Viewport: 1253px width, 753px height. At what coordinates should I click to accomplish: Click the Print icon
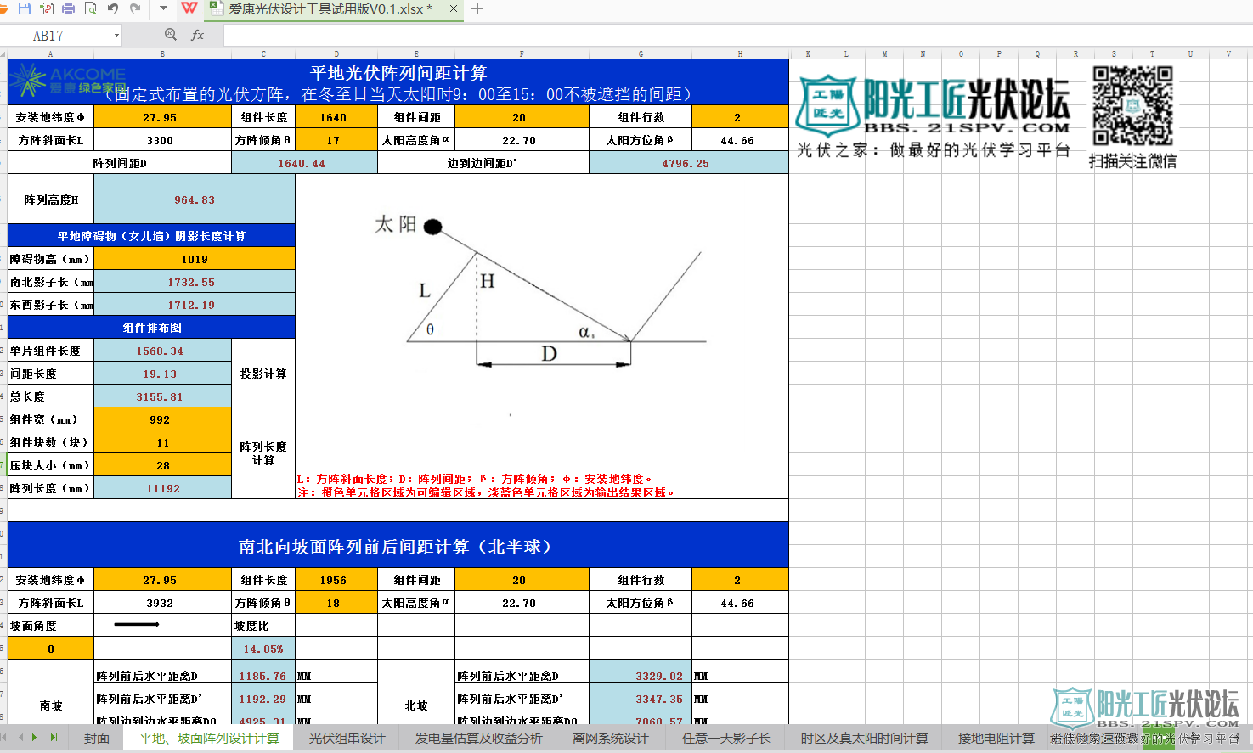(69, 8)
